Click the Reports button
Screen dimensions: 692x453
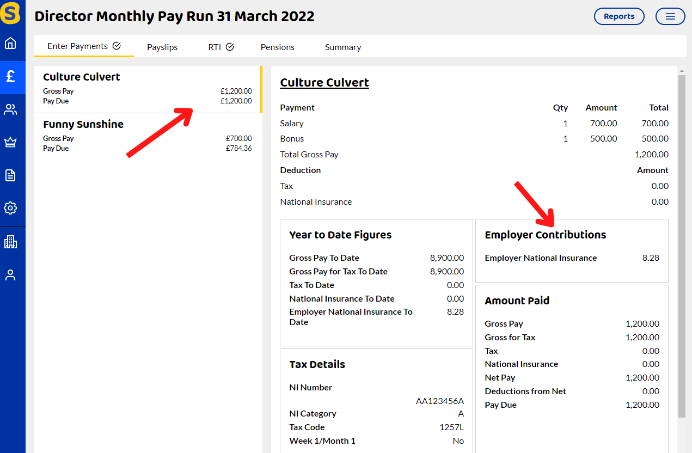click(619, 16)
